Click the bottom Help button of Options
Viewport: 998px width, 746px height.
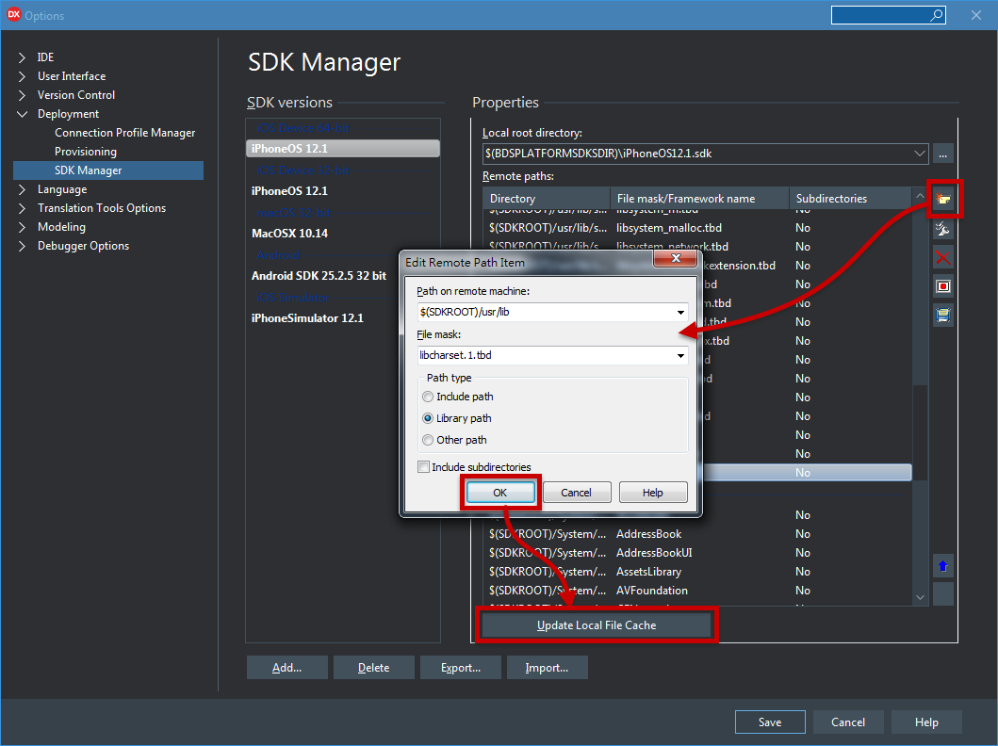tap(926, 722)
